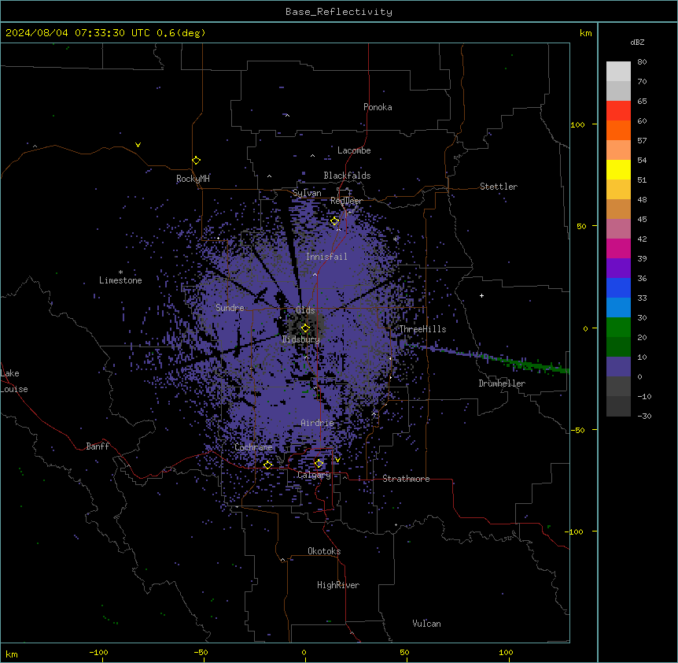The height and width of the screenshot is (663, 678).
Task: Click the white asterisk marker above Limestone
Action: coord(120,272)
